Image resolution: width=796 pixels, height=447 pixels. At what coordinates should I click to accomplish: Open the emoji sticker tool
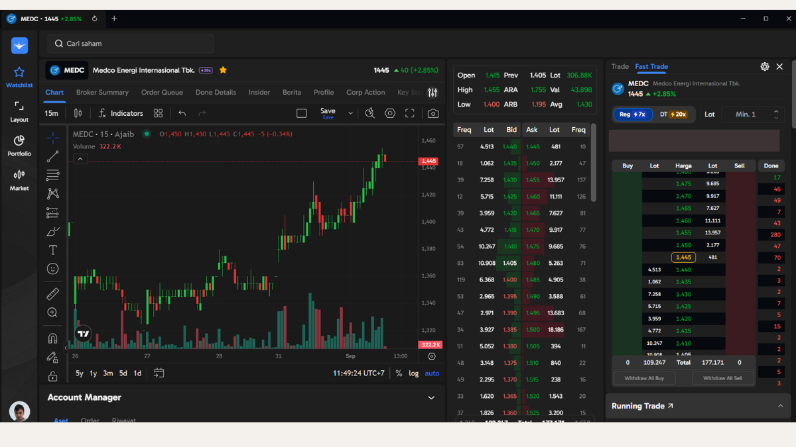52,269
